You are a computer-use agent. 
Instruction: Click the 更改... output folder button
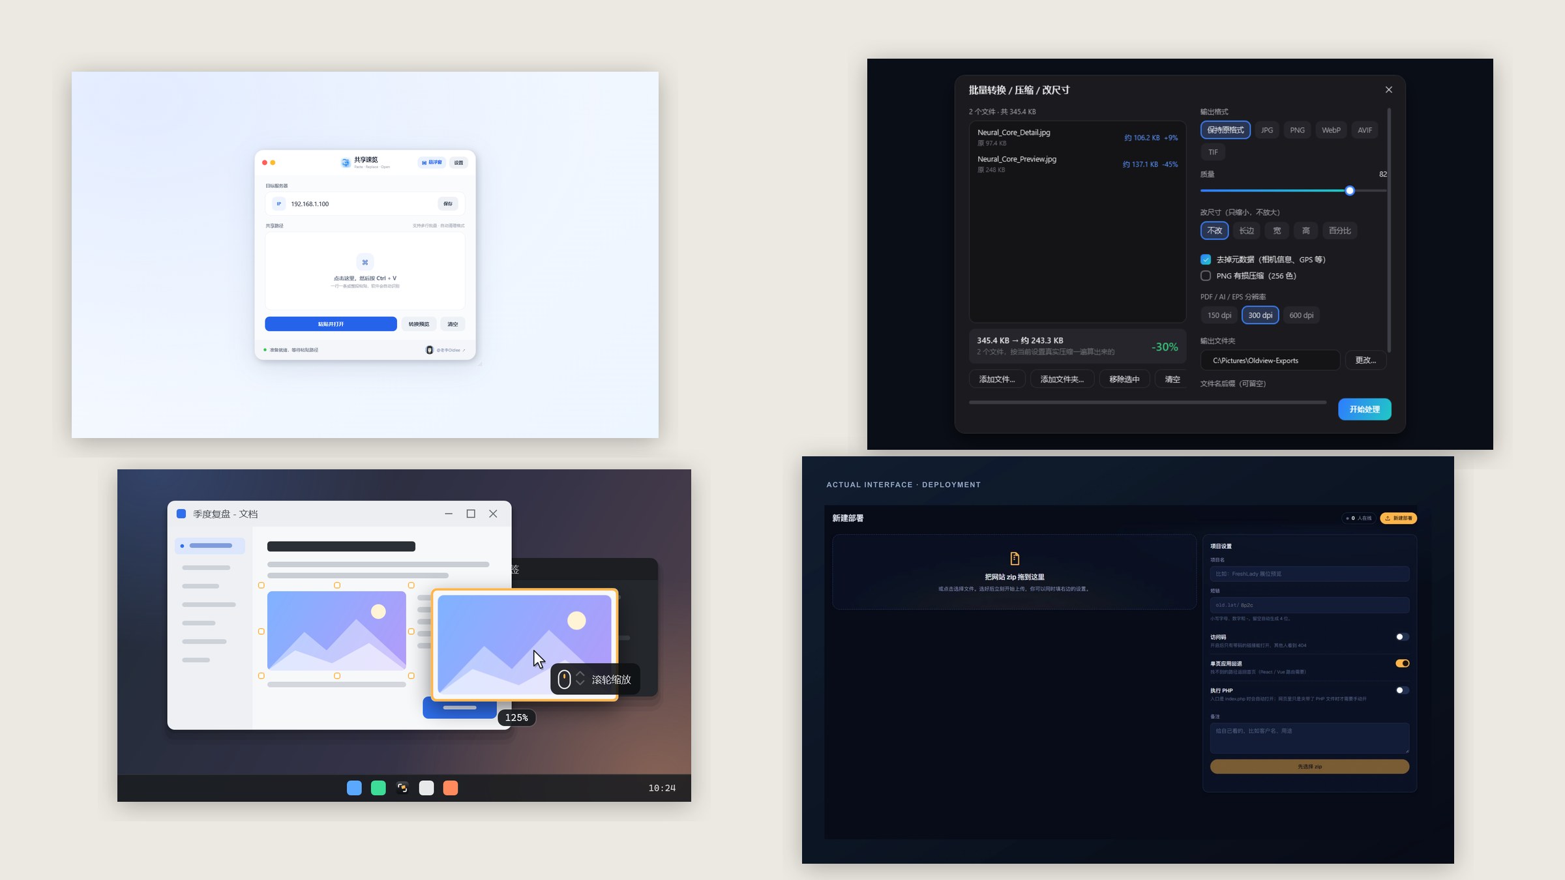click(1365, 360)
